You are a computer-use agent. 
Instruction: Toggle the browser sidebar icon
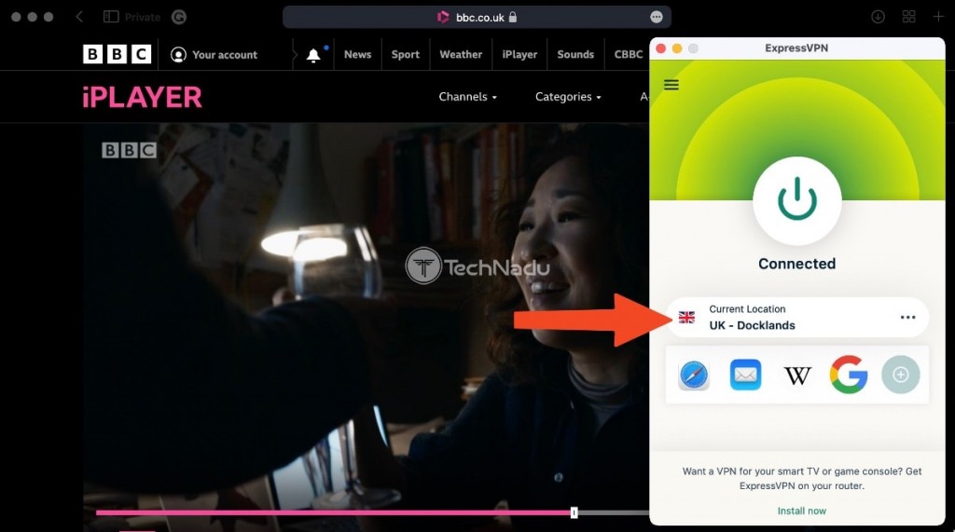coord(111,17)
